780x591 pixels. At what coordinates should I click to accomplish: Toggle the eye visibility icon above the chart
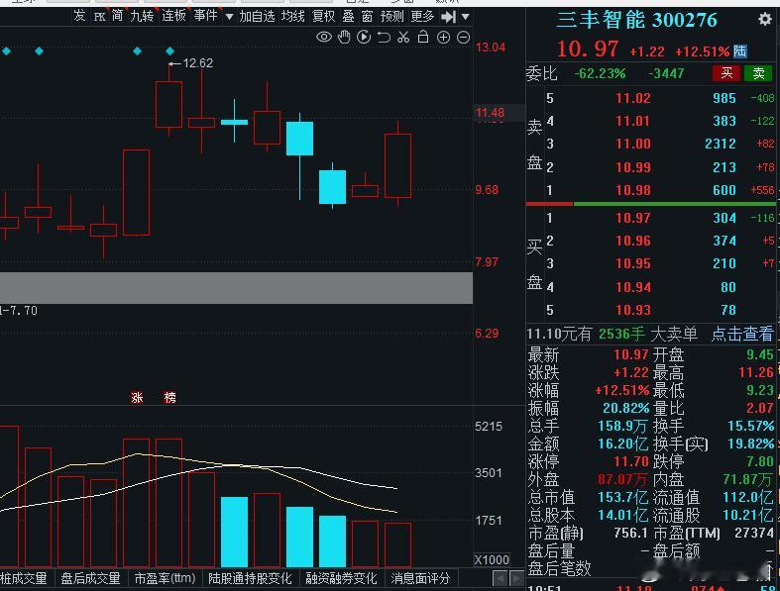pos(324,37)
